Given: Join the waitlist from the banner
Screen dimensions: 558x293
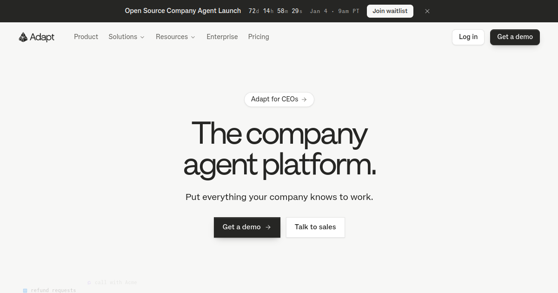Looking at the screenshot, I should coord(390,11).
